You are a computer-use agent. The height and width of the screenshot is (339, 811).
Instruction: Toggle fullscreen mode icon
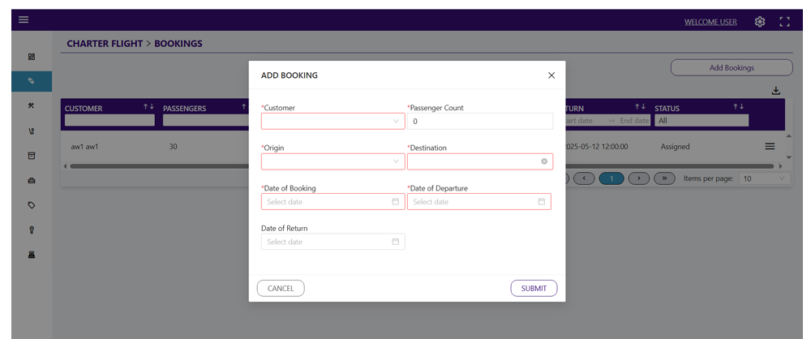[x=784, y=22]
